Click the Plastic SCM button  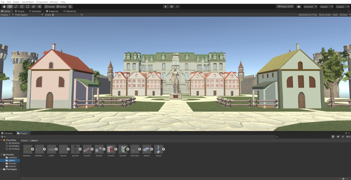click(285, 7)
